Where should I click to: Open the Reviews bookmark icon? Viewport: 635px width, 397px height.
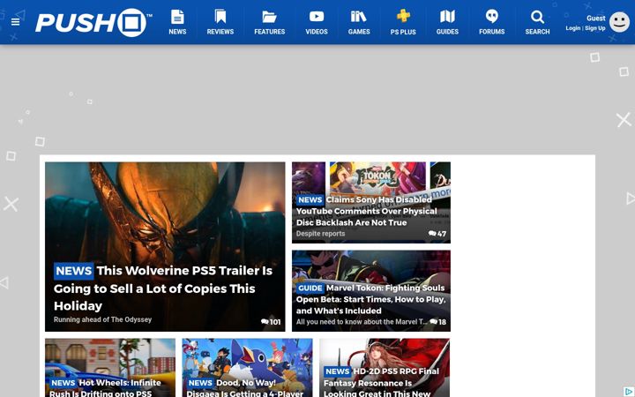tap(220, 17)
